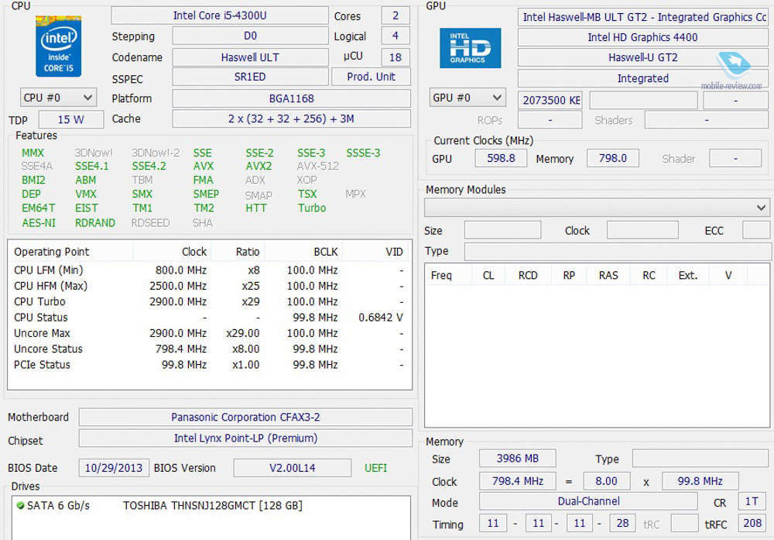Click the memory timing value 28
Image resolution: width=774 pixels, height=540 pixels.
(623, 523)
